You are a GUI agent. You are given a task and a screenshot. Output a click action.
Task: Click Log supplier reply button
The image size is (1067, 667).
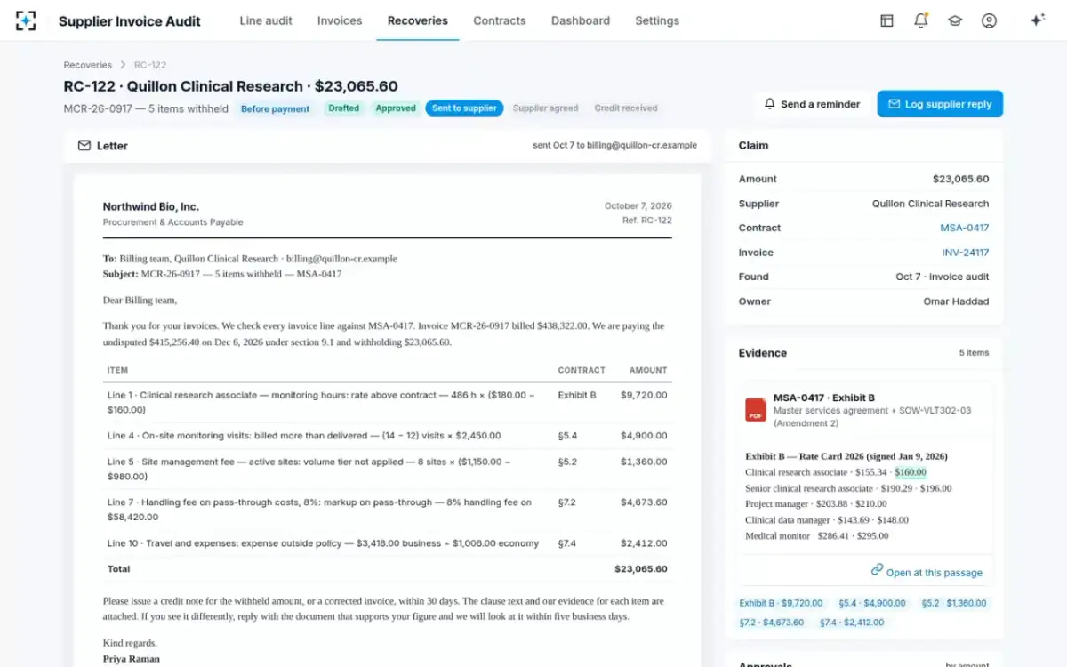940,104
